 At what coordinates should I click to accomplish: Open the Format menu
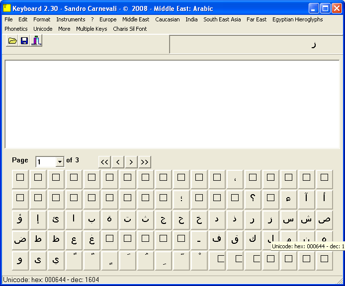pos(42,19)
